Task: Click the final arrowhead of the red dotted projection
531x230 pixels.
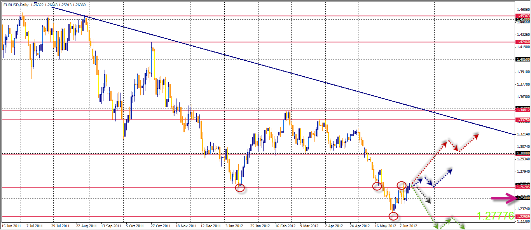Action: coord(476,135)
